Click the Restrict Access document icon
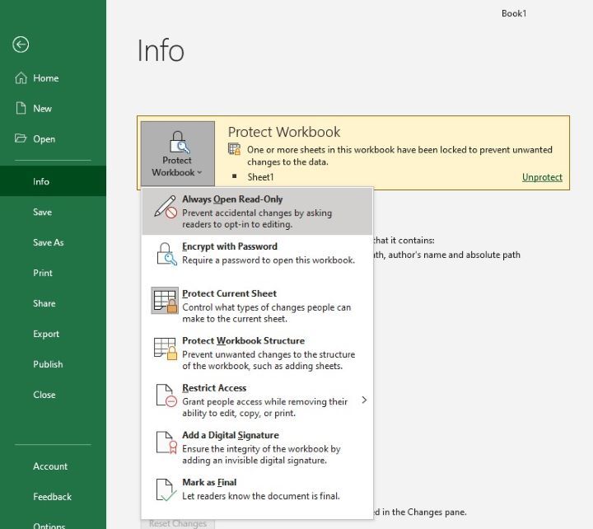This screenshot has width=593, height=529. [166, 396]
